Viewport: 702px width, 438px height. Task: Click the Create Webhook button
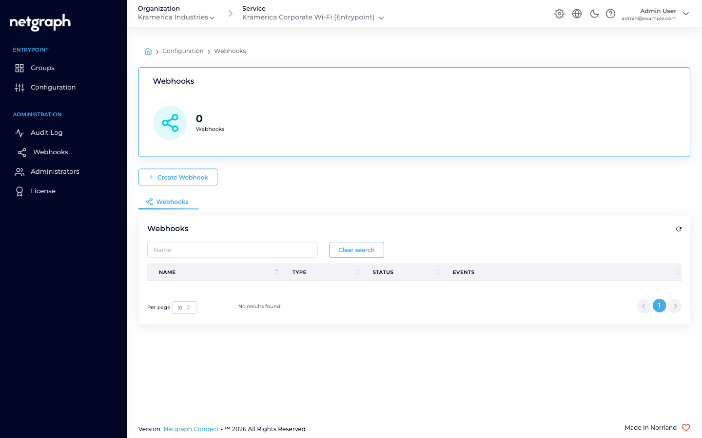pyautogui.click(x=178, y=177)
